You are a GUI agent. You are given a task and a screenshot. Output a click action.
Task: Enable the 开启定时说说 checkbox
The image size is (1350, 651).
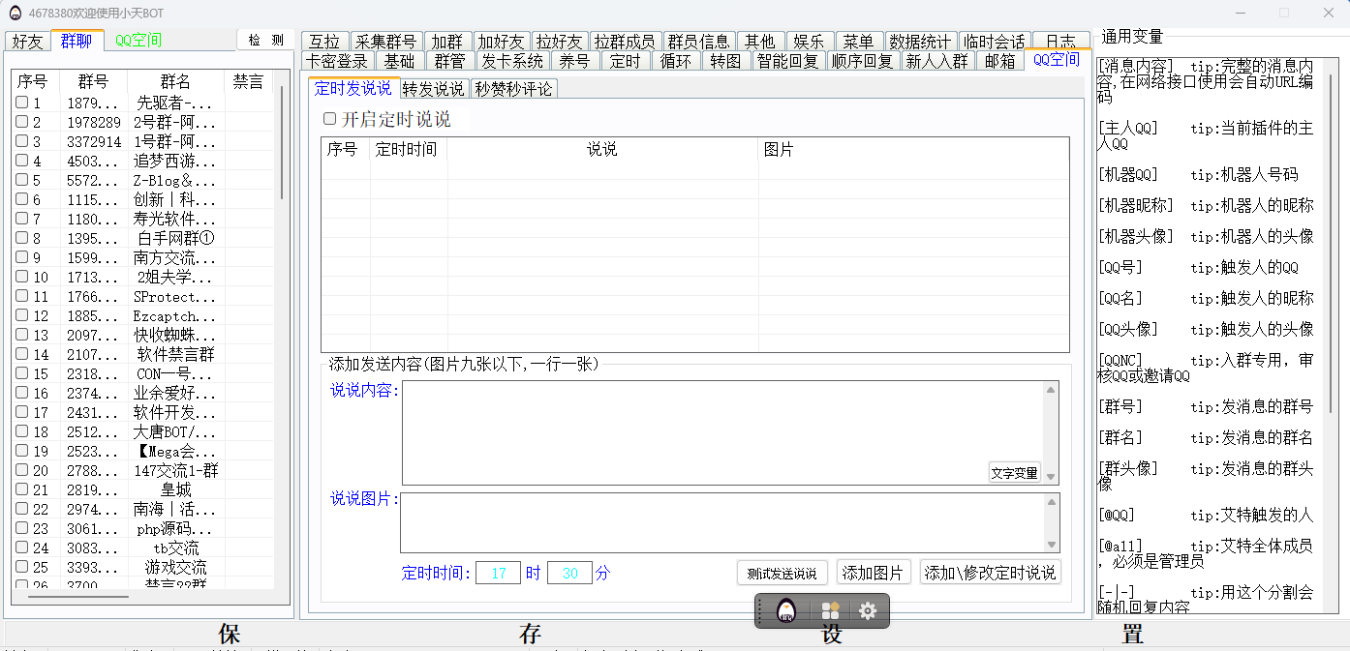coord(330,119)
